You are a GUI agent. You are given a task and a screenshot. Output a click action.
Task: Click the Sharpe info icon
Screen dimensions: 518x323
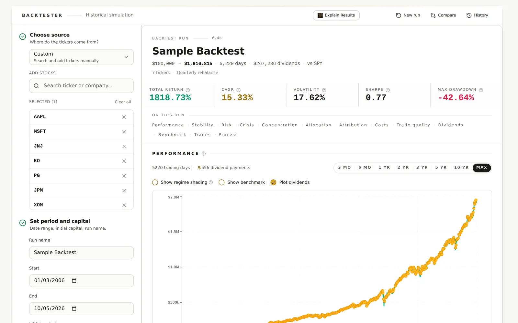[388, 90]
